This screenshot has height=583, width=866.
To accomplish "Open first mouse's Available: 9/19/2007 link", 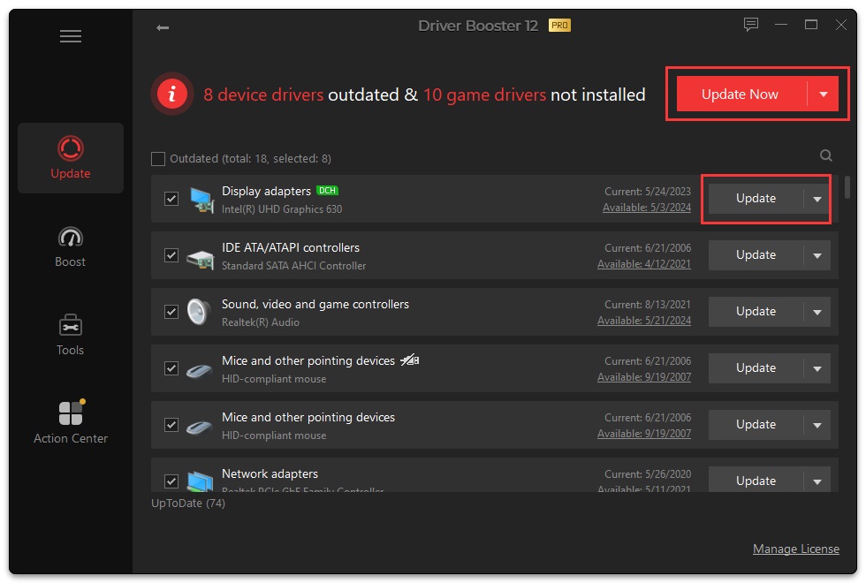I will 644,377.
